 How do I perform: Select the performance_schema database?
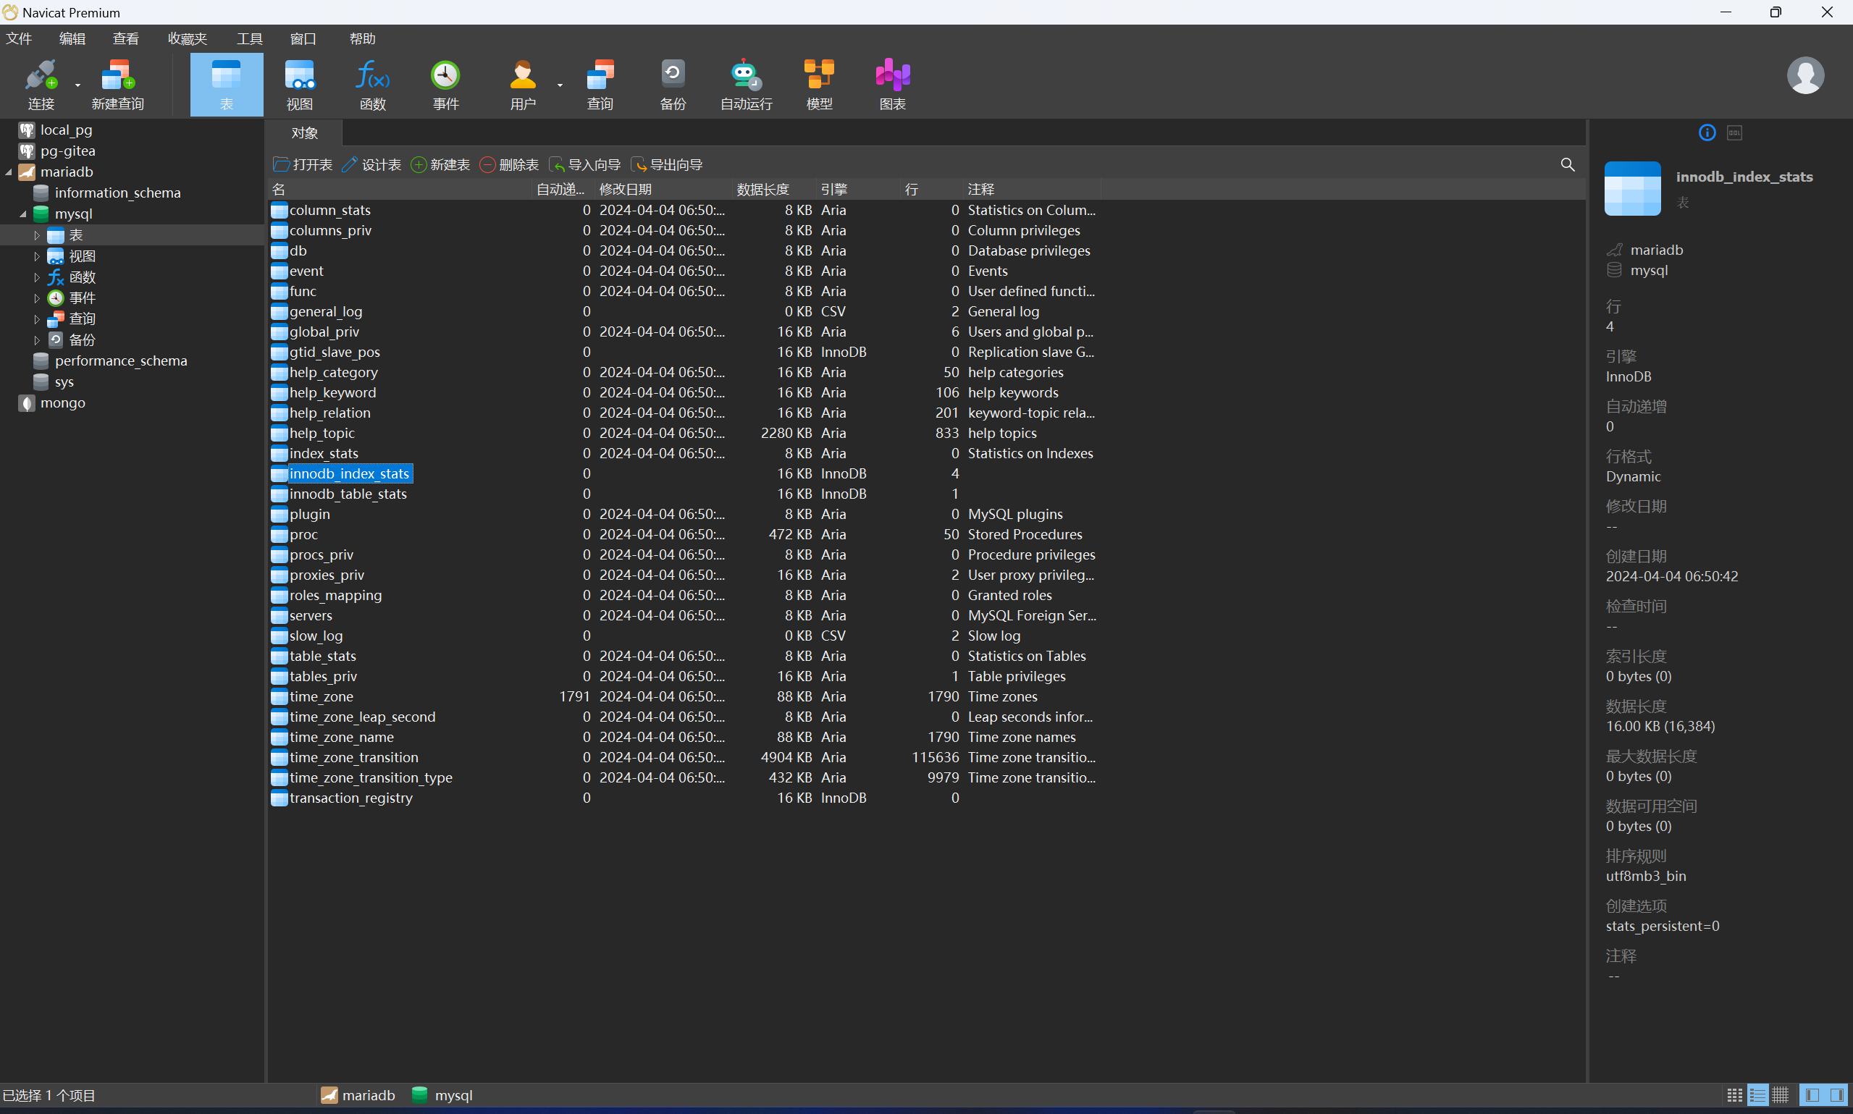tap(121, 361)
